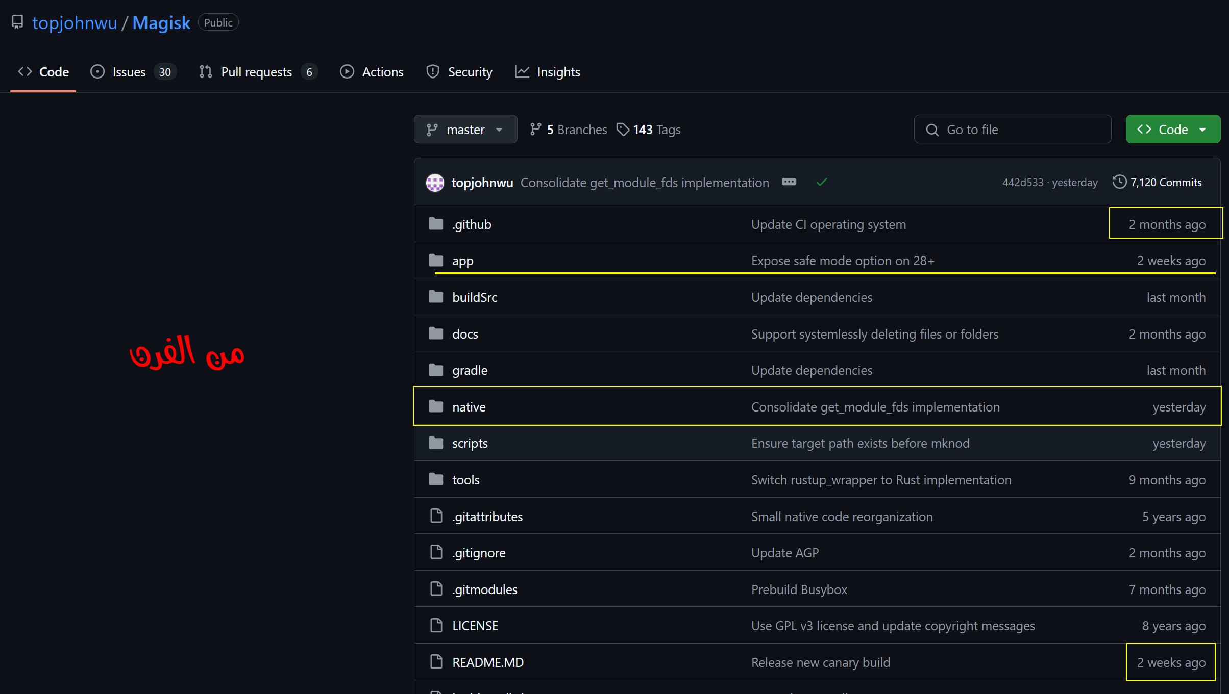Expand the green Code dropdown button

click(1172, 130)
